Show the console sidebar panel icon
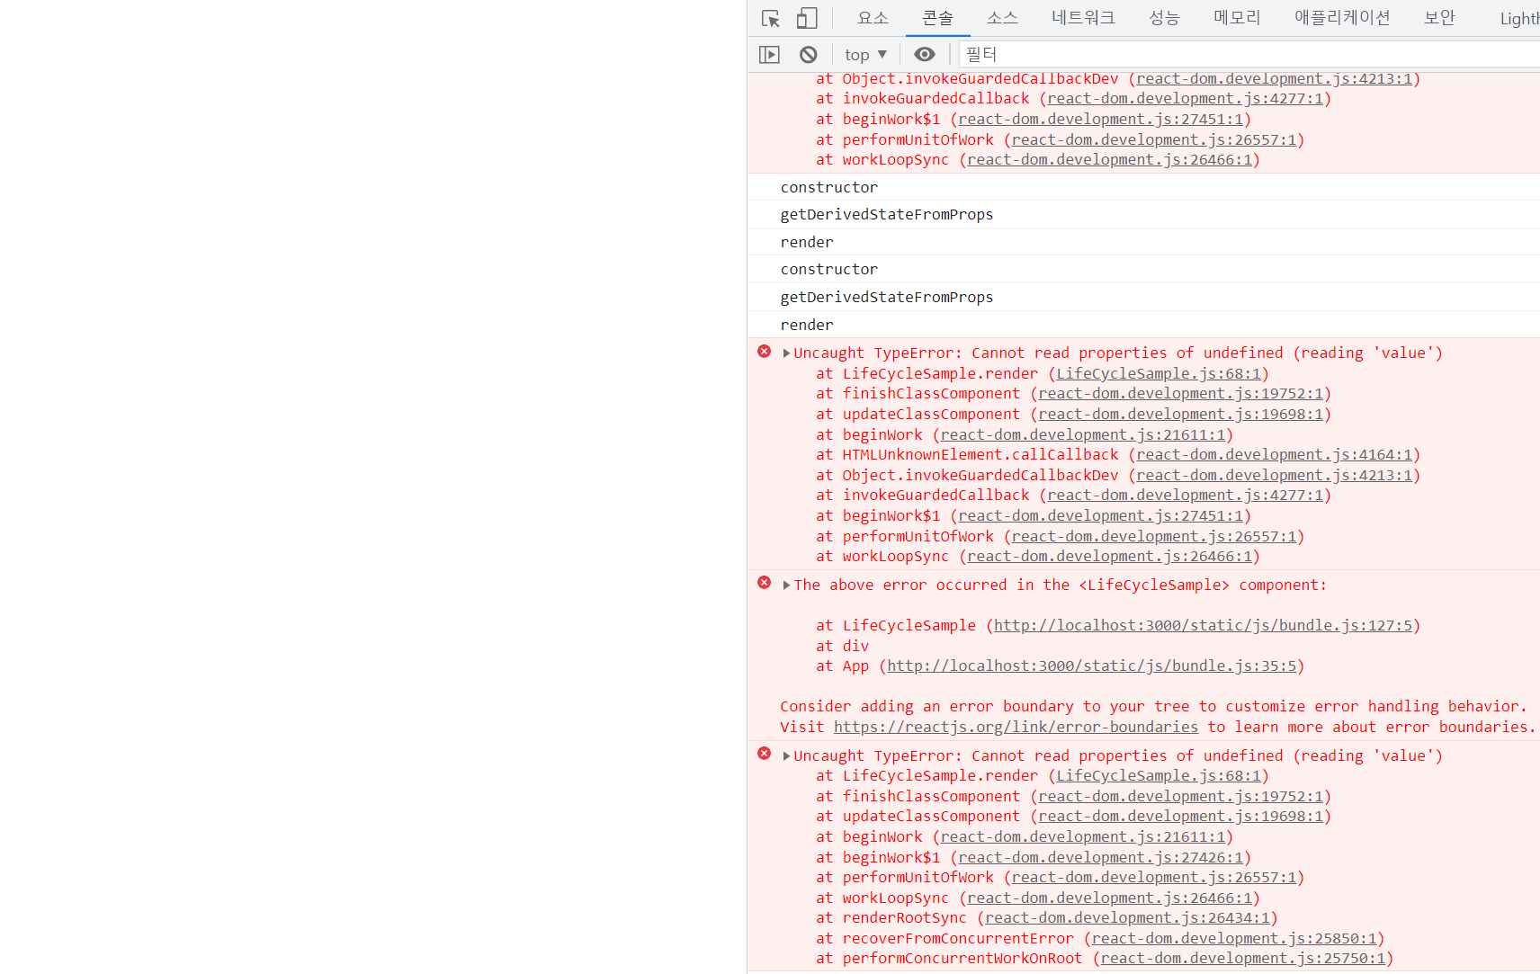The height and width of the screenshot is (974, 1540). 769,55
